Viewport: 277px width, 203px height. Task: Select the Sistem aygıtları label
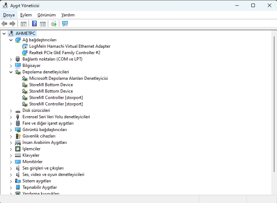pos(37,181)
